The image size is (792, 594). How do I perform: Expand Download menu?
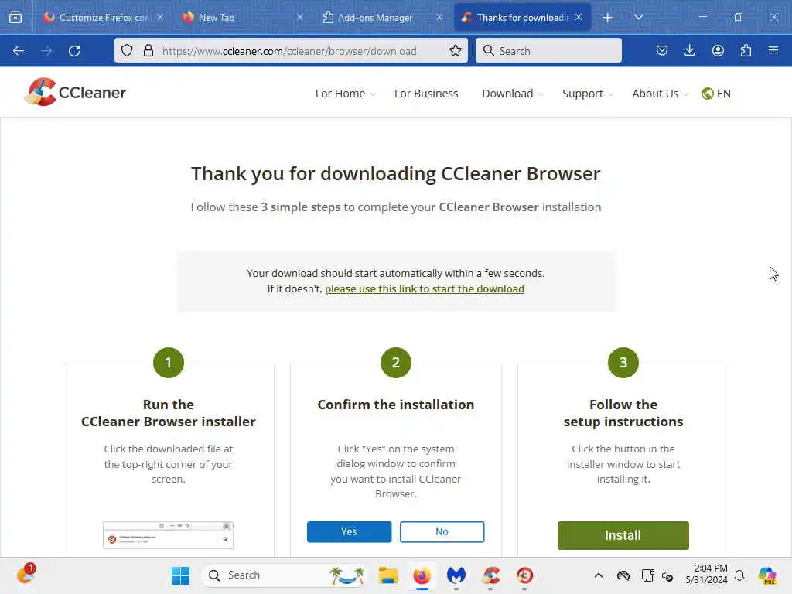click(x=513, y=94)
